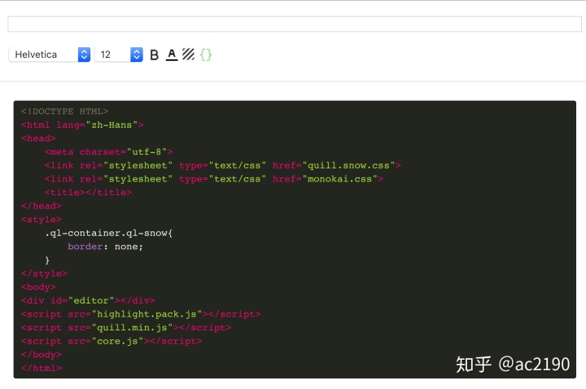
Task: Click the opening <body> tag line
Action: [x=38, y=287]
